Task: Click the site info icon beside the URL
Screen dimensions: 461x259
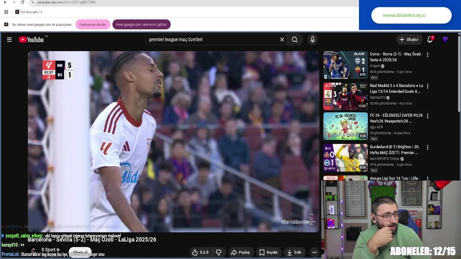Action: (x=33, y=2)
